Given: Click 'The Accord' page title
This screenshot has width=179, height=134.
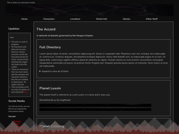Looking at the screenshot, I should pyautogui.click(x=46, y=29).
